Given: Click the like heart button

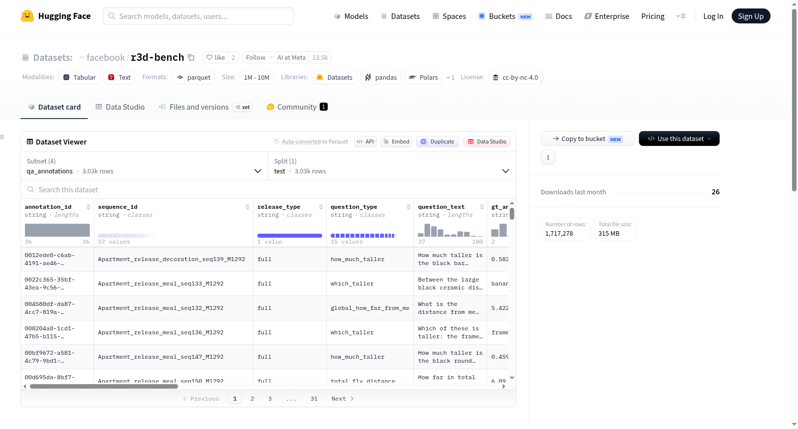Looking at the screenshot, I should click(x=215, y=57).
